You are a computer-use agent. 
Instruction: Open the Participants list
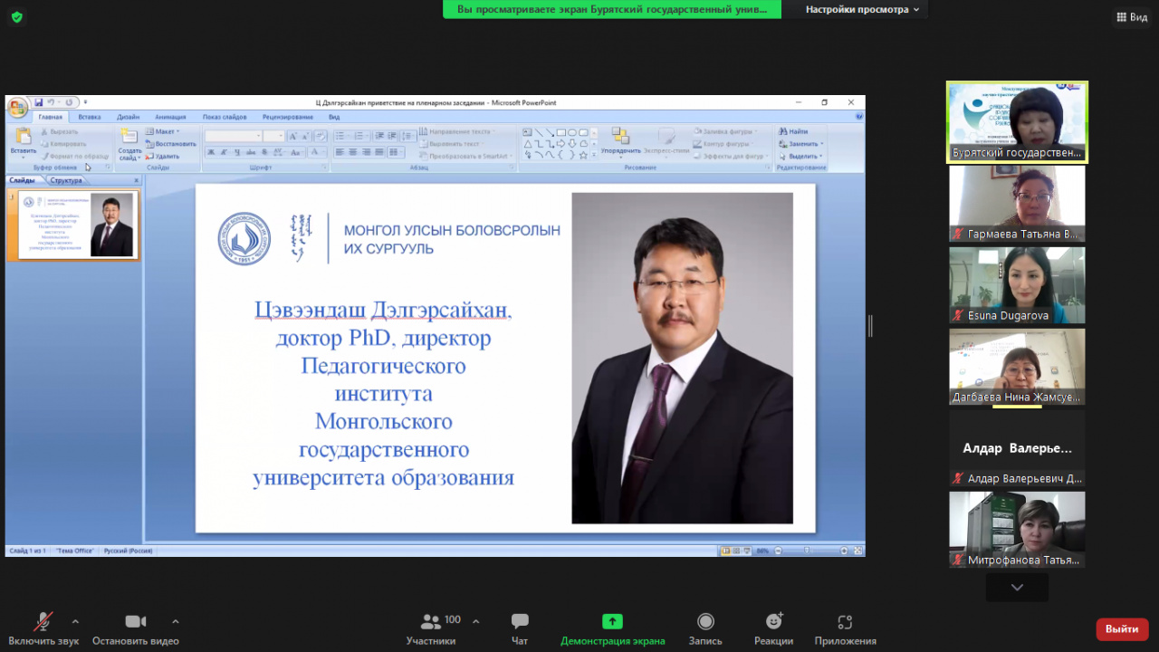pyautogui.click(x=432, y=628)
